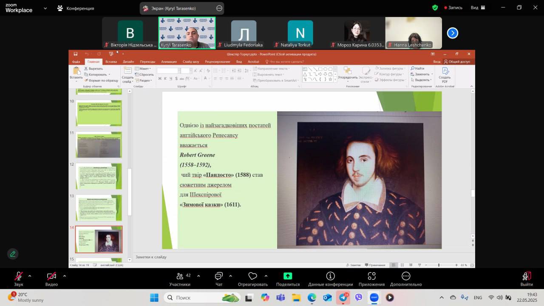Open the Design ribbon tab
Screen dimensions: 544x306
[128, 62]
